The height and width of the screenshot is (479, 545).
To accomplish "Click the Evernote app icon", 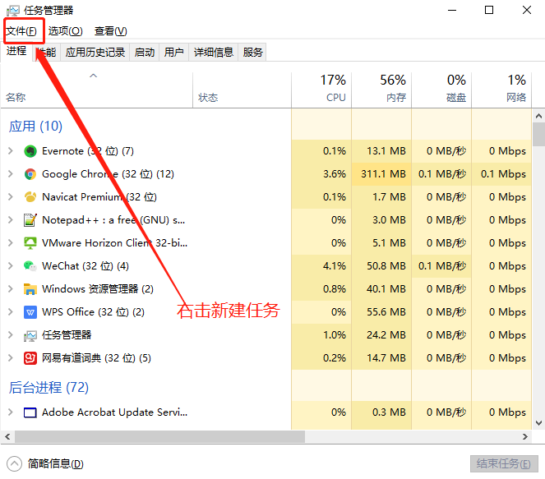I will tap(30, 151).
